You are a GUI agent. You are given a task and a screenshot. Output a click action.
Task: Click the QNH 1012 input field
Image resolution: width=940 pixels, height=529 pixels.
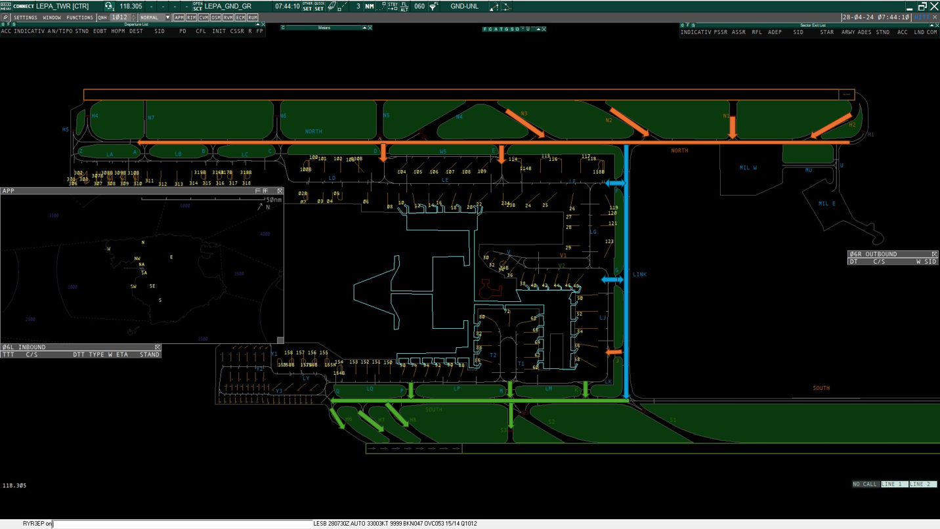tap(119, 18)
